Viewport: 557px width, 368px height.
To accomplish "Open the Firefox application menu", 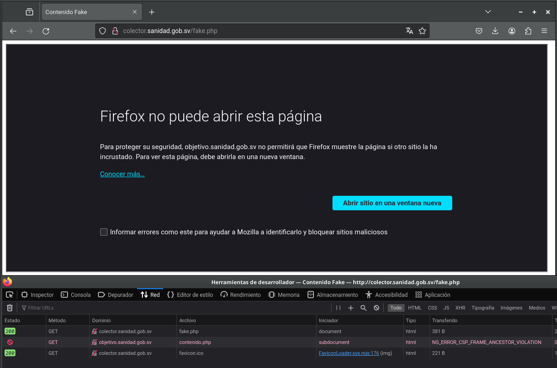I will [x=544, y=31].
